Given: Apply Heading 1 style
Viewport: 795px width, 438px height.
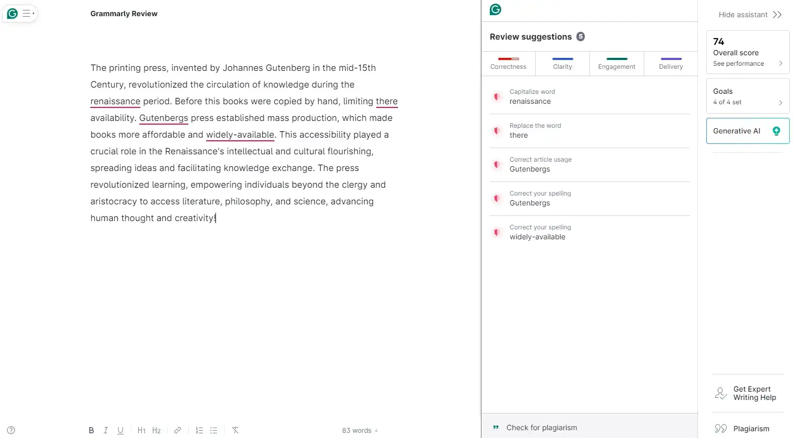Looking at the screenshot, I should click(x=141, y=430).
